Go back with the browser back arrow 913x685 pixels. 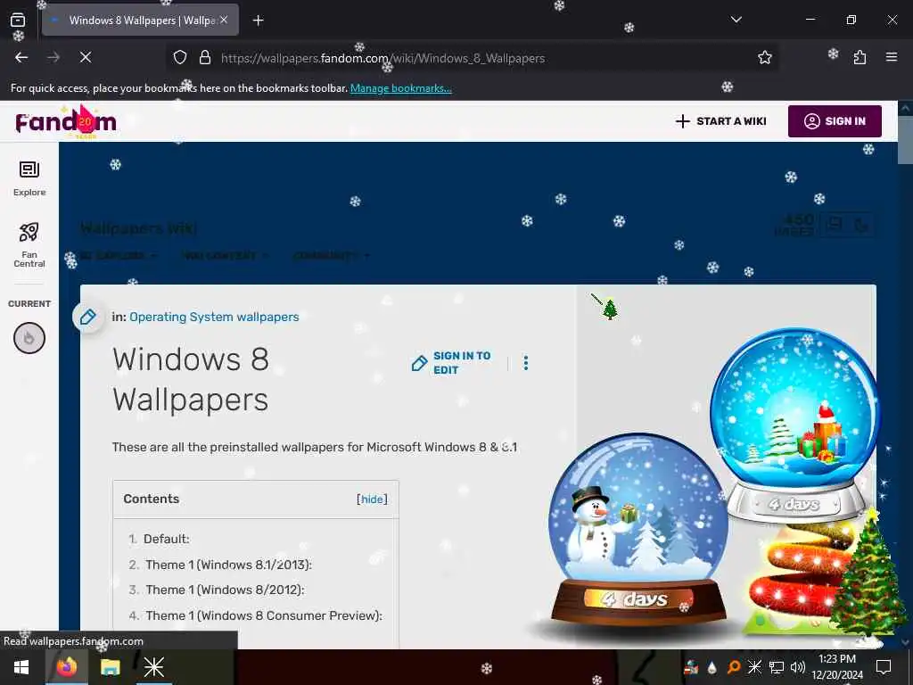pyautogui.click(x=21, y=57)
